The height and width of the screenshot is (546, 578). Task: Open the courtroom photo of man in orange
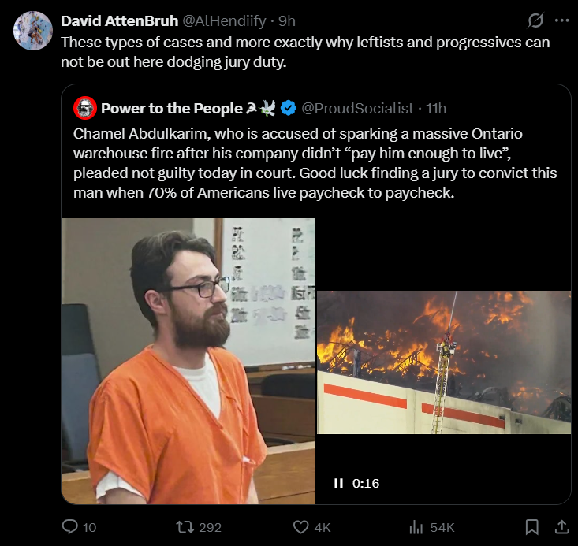tap(188, 361)
